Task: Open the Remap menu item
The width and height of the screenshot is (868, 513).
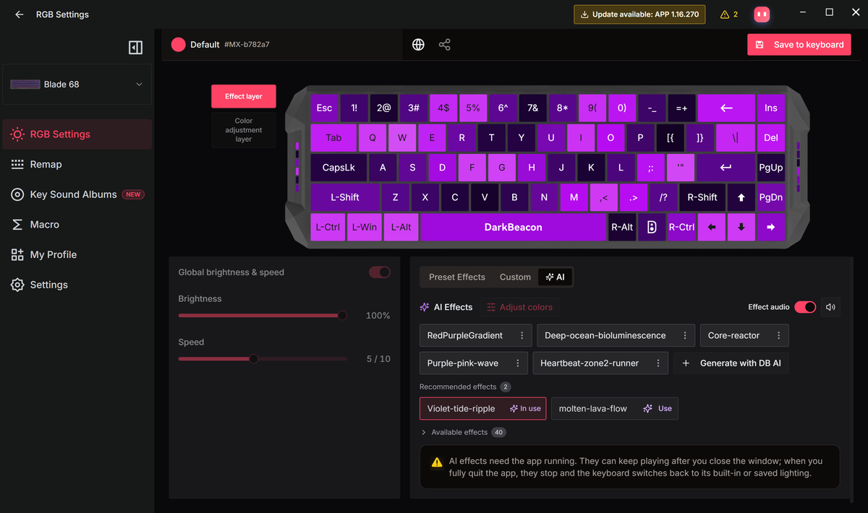Action: point(77,165)
